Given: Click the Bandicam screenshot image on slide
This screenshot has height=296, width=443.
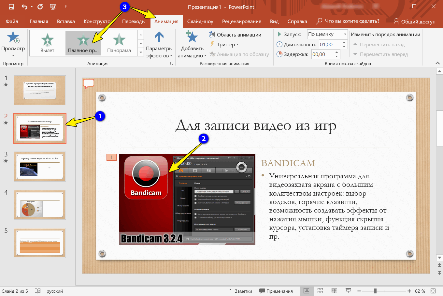Looking at the screenshot, I should pyautogui.click(x=187, y=199).
